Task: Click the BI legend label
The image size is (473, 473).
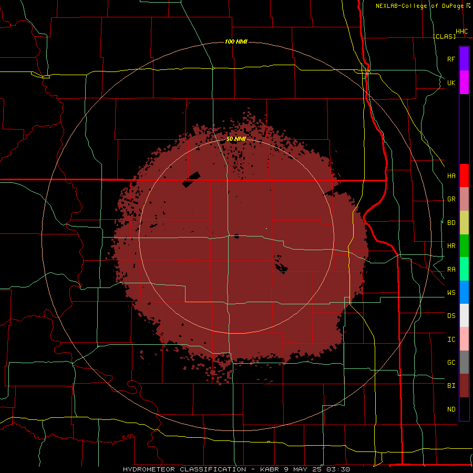Action: point(451,386)
